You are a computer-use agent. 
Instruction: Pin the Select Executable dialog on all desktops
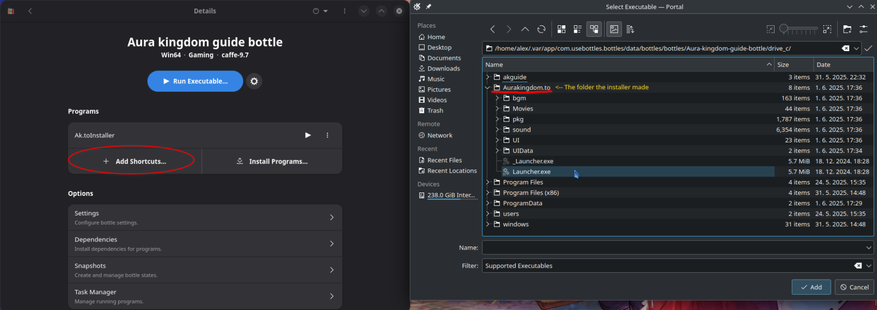[429, 6]
